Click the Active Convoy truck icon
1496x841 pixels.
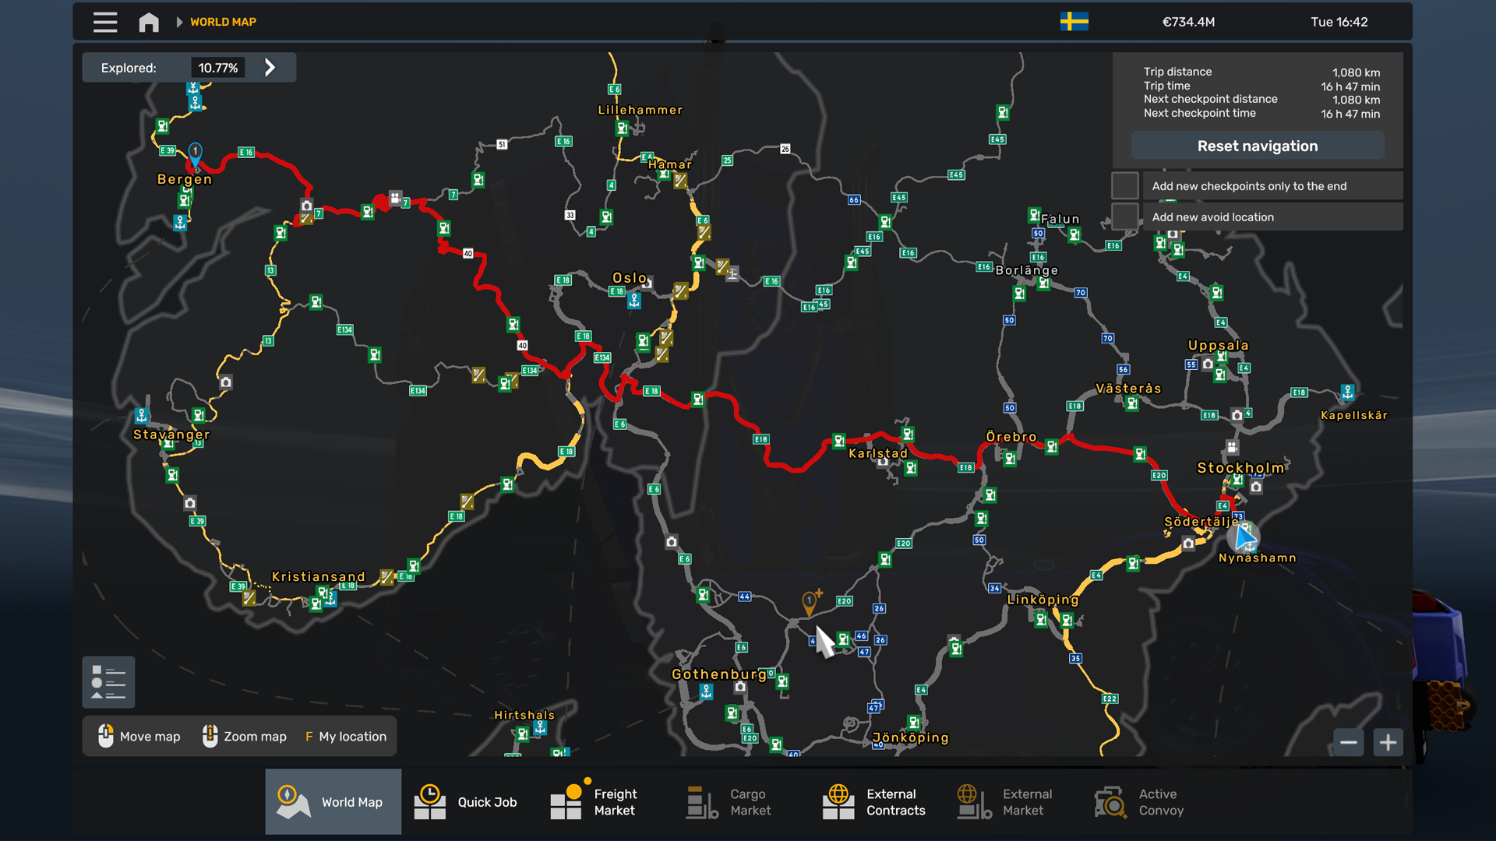click(1110, 801)
